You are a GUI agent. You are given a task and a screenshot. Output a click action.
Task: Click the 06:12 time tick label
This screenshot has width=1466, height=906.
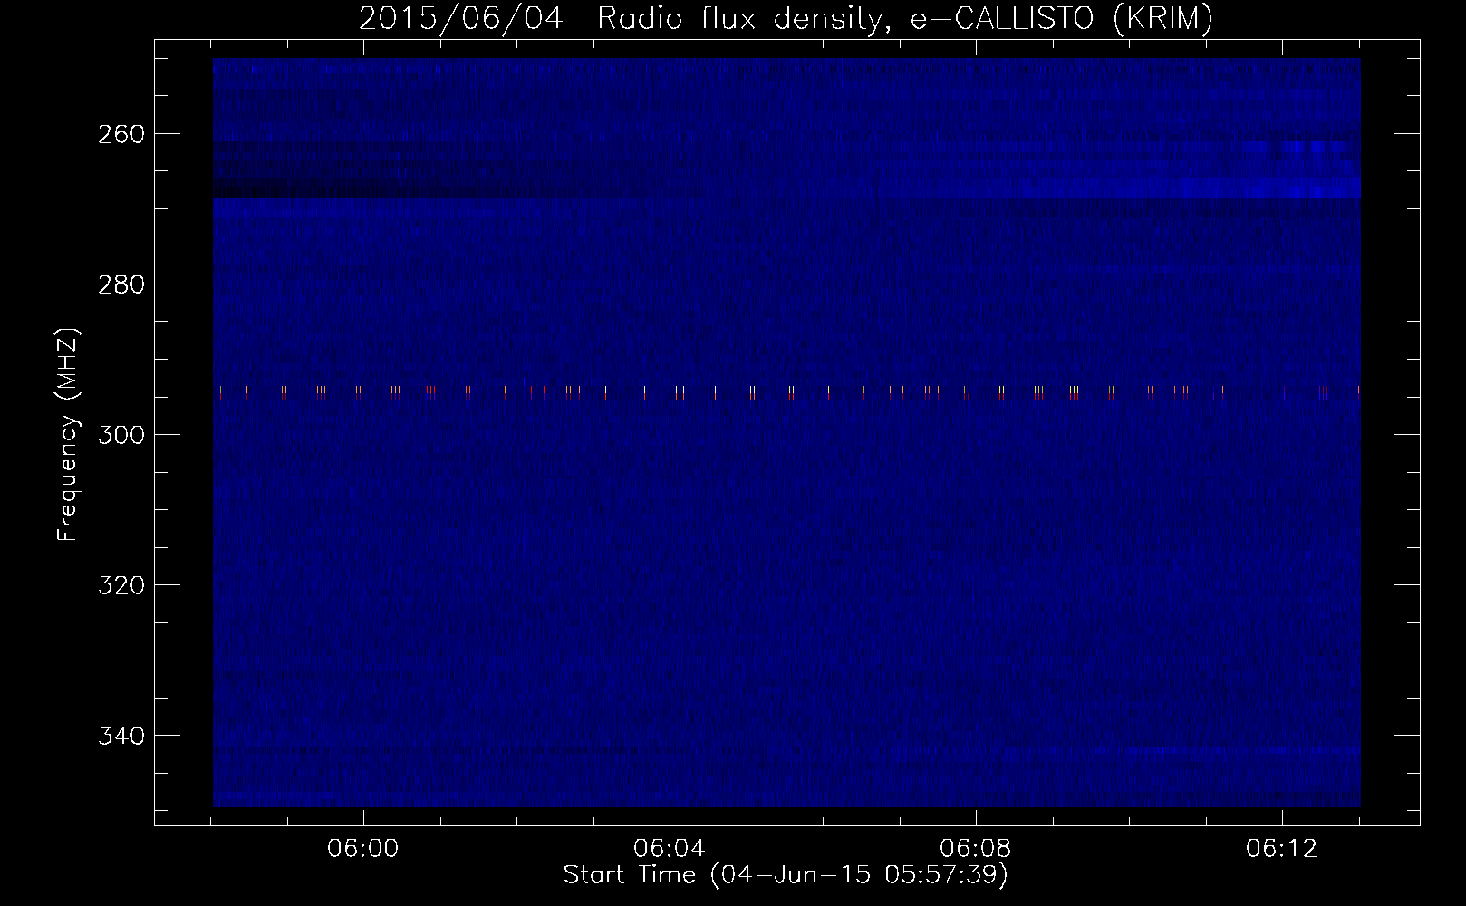click(x=1281, y=849)
